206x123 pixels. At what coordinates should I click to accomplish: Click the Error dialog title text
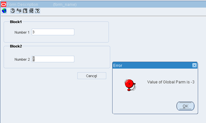118,65
